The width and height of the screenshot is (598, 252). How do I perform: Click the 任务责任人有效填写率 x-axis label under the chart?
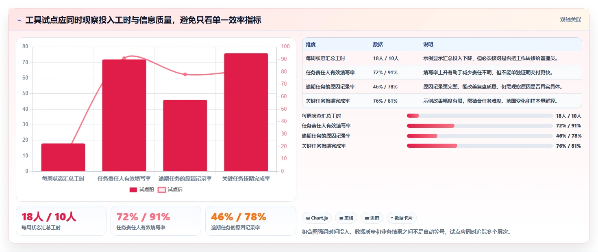point(124,179)
